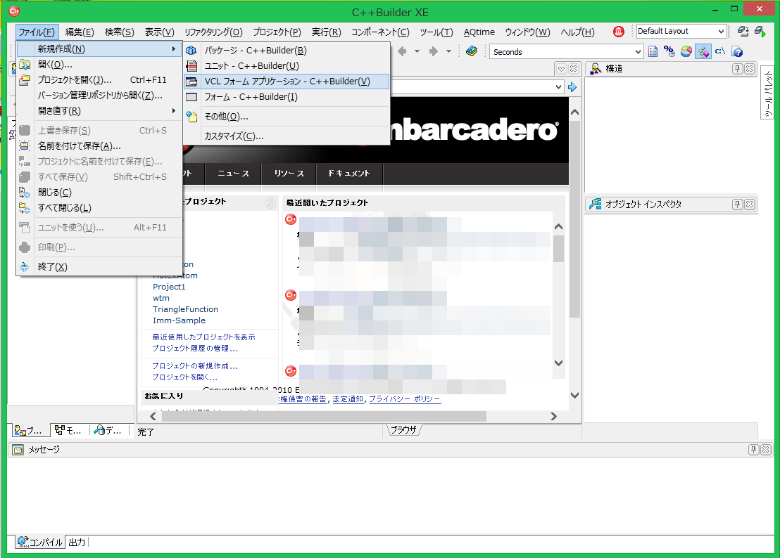Click the pie chart toolbar icon
The height and width of the screenshot is (558, 780).
pyautogui.click(x=686, y=51)
